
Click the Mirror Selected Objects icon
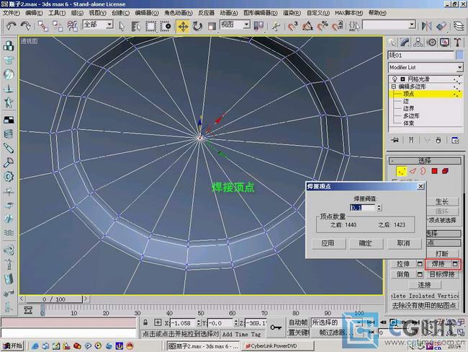coord(426,26)
